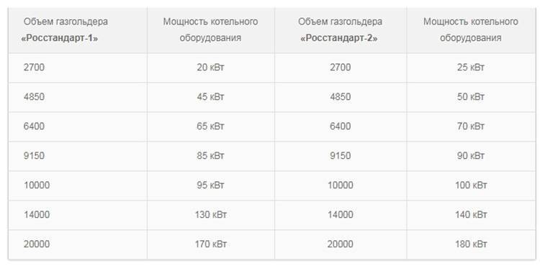The height and width of the screenshot is (266, 540).
Task: Click the 45 кВт cell
Action: pos(211,97)
